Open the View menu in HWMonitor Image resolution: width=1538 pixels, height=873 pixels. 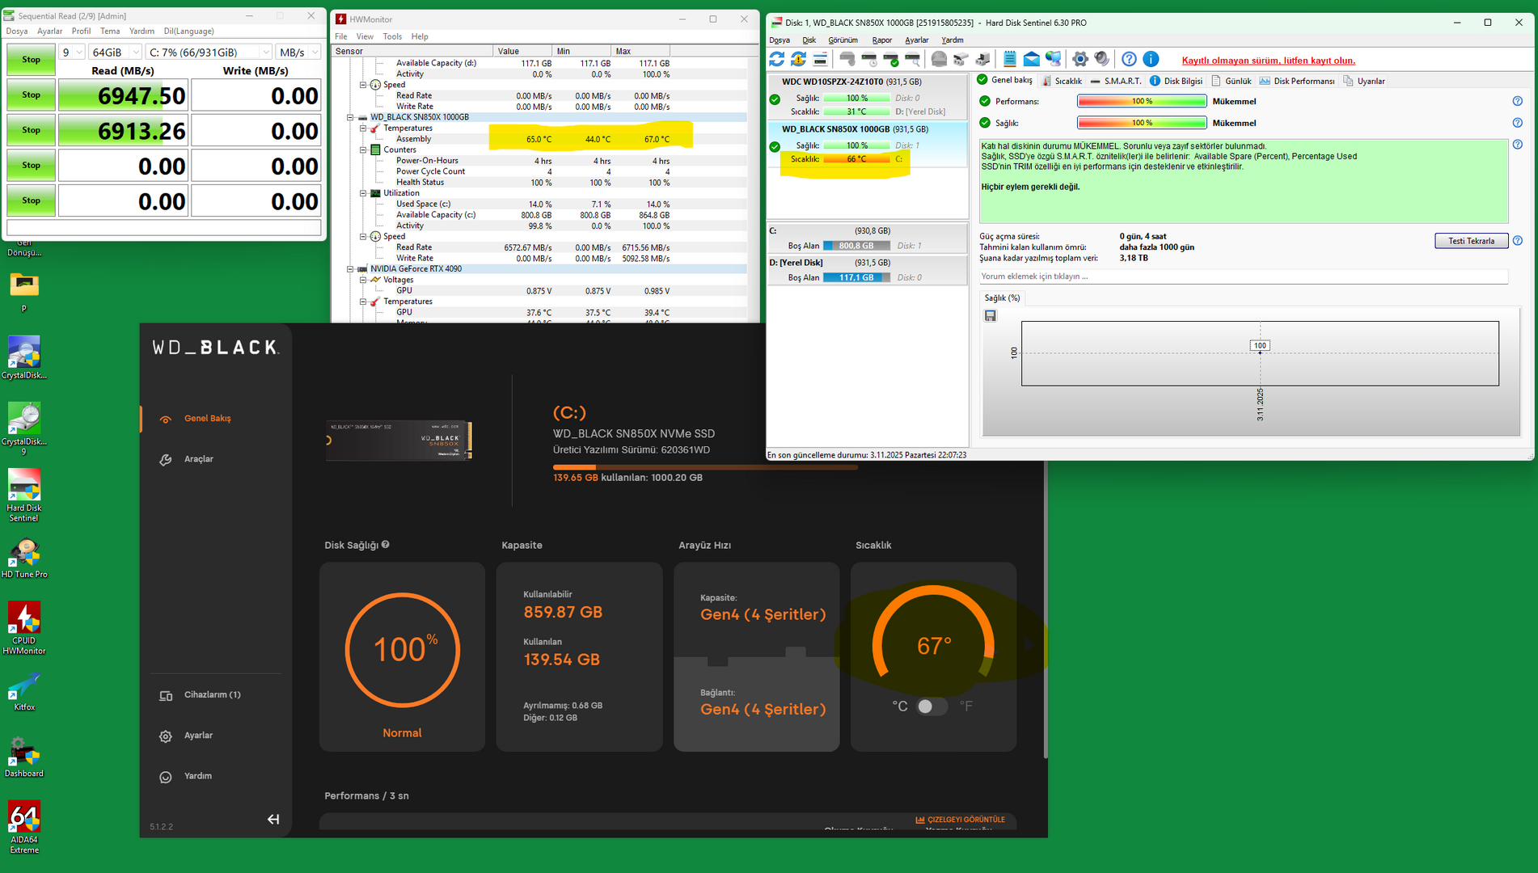(x=365, y=36)
